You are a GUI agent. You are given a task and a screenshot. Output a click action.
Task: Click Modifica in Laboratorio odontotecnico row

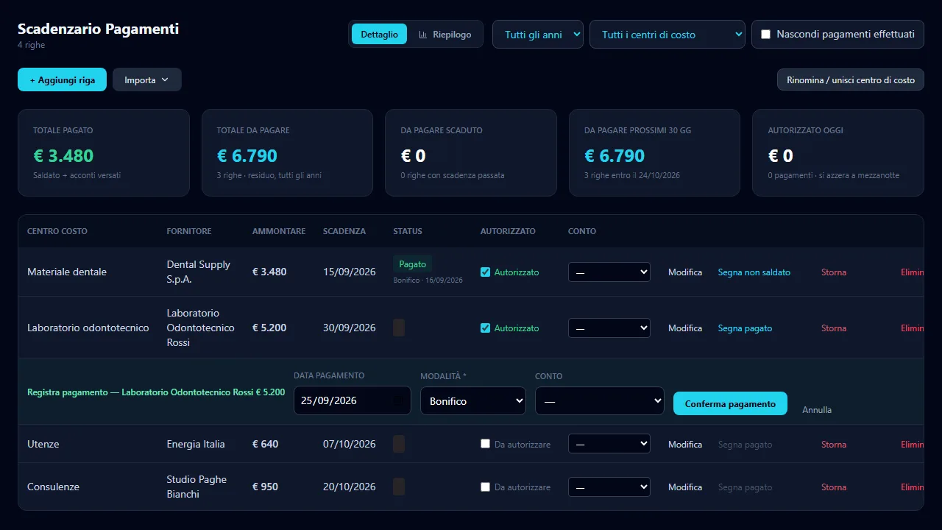685,328
